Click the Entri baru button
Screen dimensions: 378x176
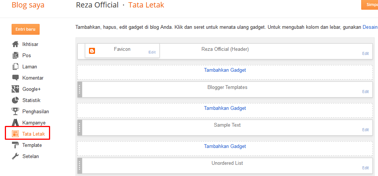click(x=25, y=30)
